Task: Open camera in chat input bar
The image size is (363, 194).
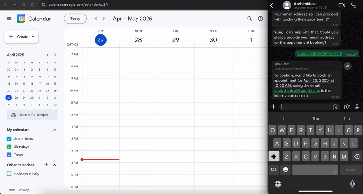Action: coord(347,107)
